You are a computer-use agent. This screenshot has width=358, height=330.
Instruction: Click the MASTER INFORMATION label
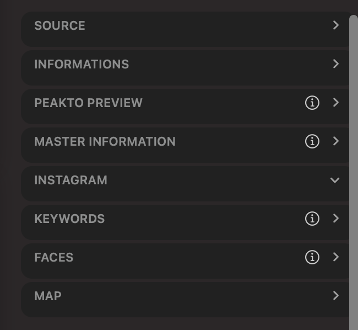point(105,141)
